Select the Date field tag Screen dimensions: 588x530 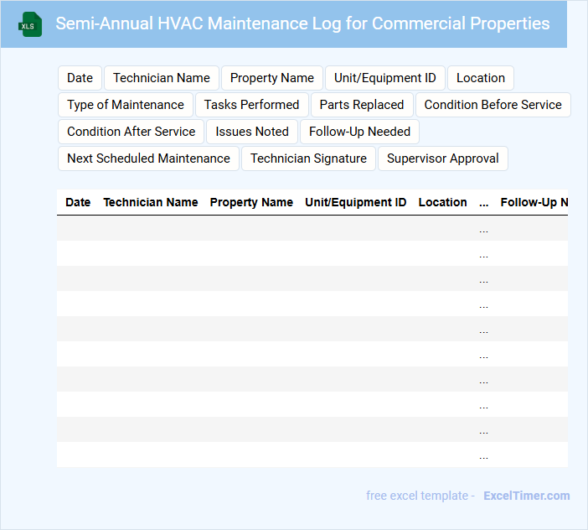point(80,78)
